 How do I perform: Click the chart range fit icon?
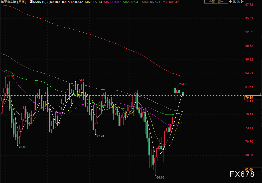click(235, 2)
